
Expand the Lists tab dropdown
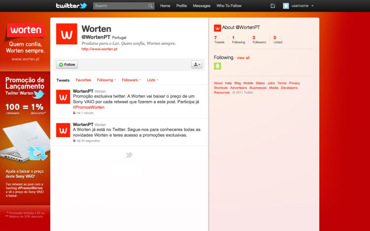click(x=157, y=80)
